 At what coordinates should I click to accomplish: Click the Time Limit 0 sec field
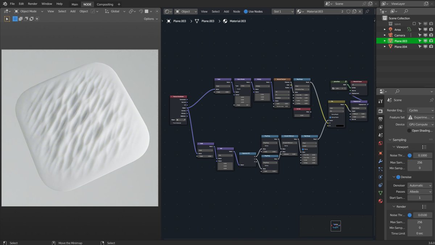[420, 233]
